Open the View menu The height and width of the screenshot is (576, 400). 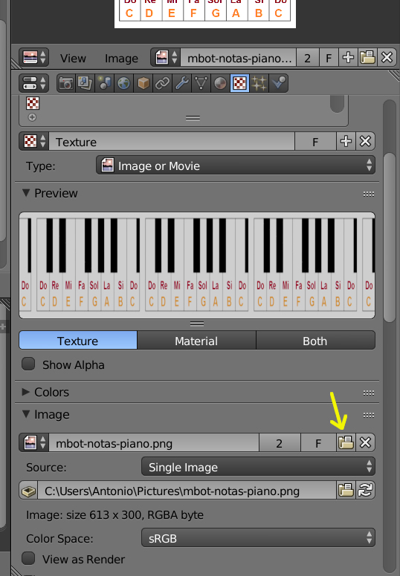click(73, 58)
